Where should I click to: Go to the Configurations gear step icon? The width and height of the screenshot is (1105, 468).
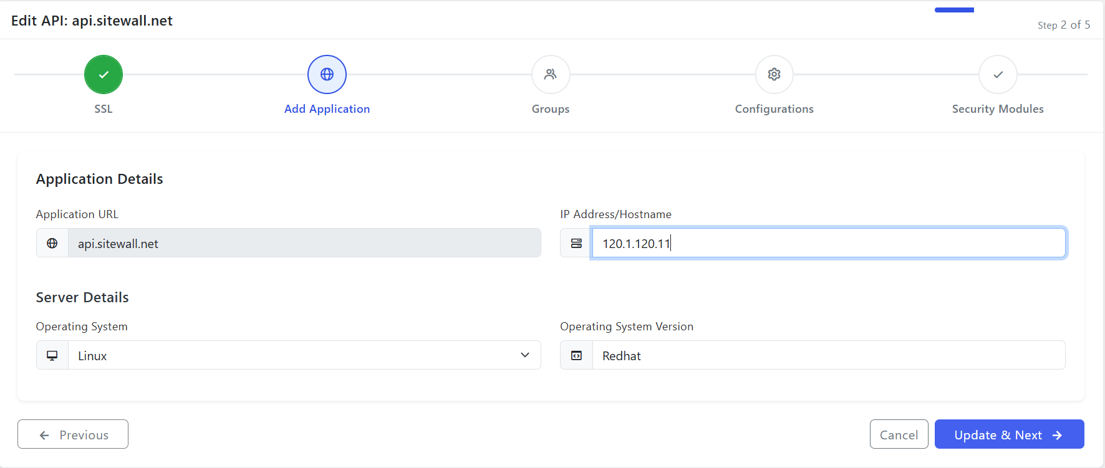pyautogui.click(x=774, y=74)
